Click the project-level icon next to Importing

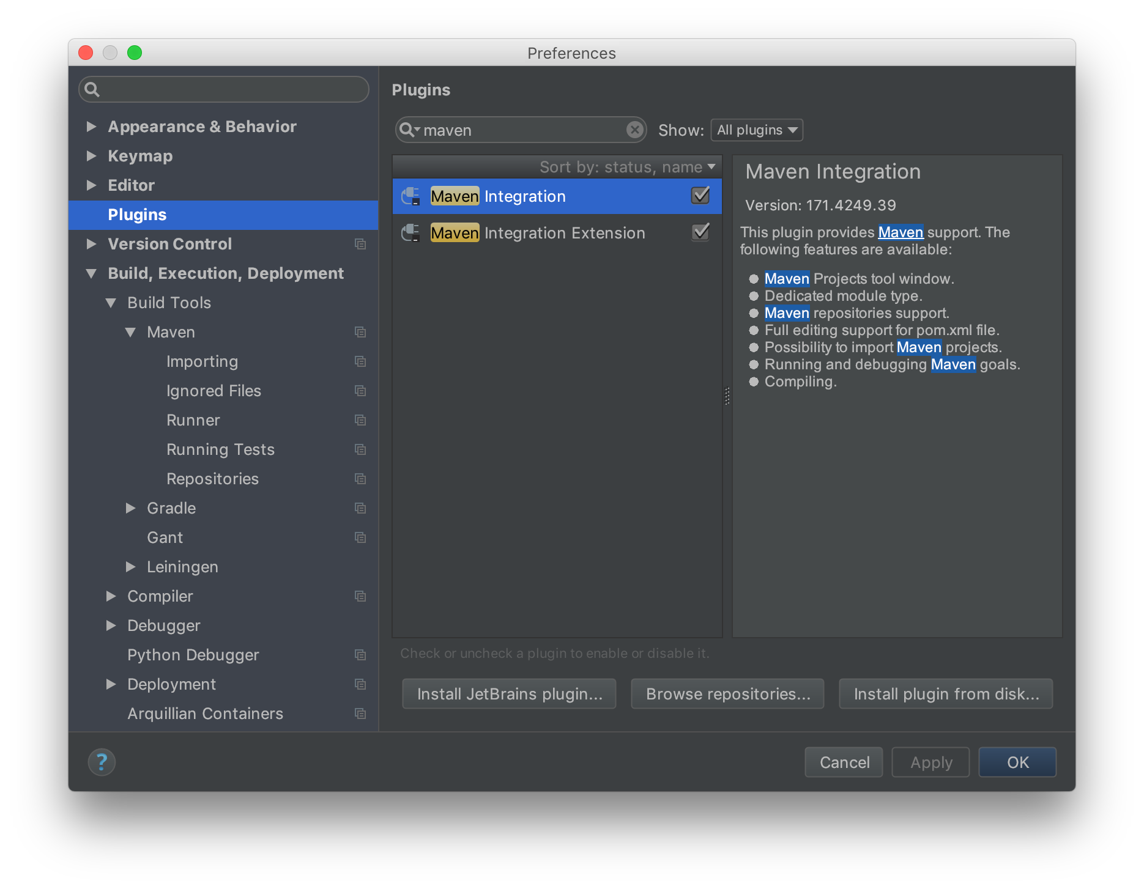point(360,361)
